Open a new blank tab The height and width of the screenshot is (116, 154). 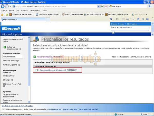coord(48,19)
